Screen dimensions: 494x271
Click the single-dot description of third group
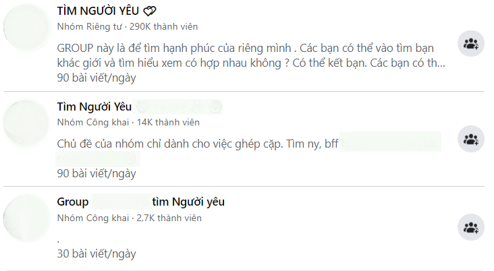tap(59, 239)
